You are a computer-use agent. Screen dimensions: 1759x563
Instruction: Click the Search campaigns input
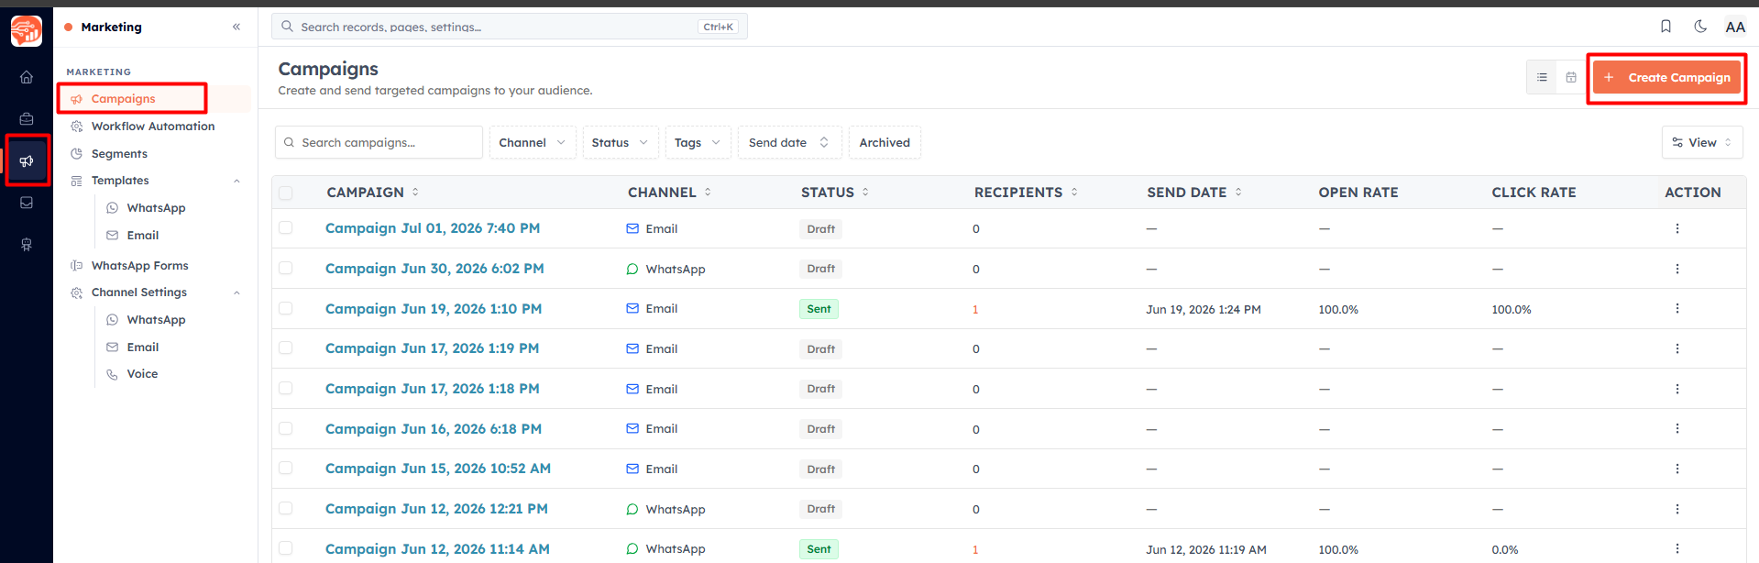click(x=379, y=142)
